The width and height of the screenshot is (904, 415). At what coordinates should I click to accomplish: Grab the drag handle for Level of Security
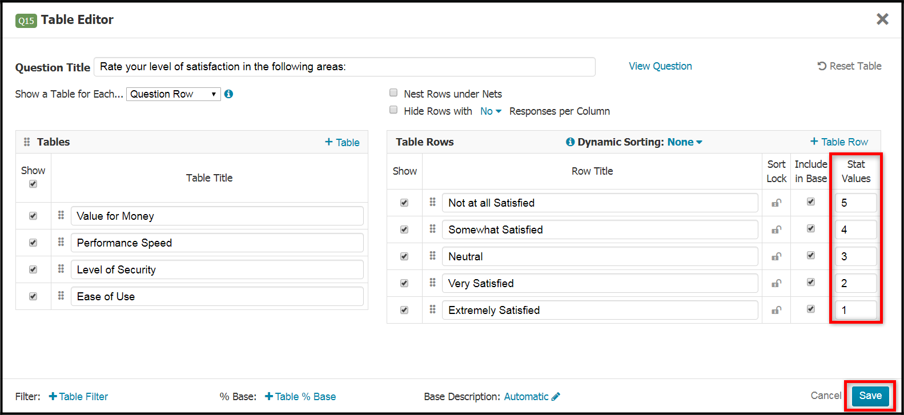61,269
